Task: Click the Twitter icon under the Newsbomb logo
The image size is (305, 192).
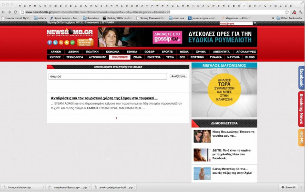Action: (55, 42)
